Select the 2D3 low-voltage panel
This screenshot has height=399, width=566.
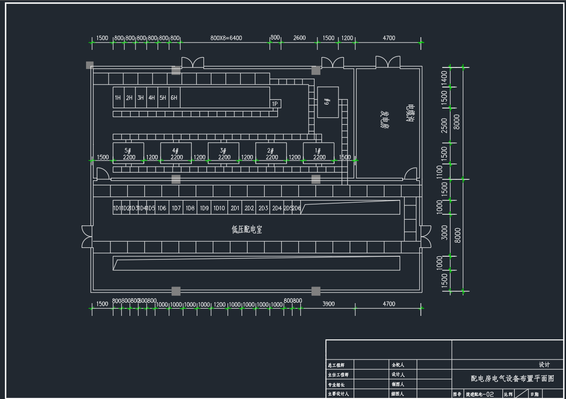coord(263,208)
